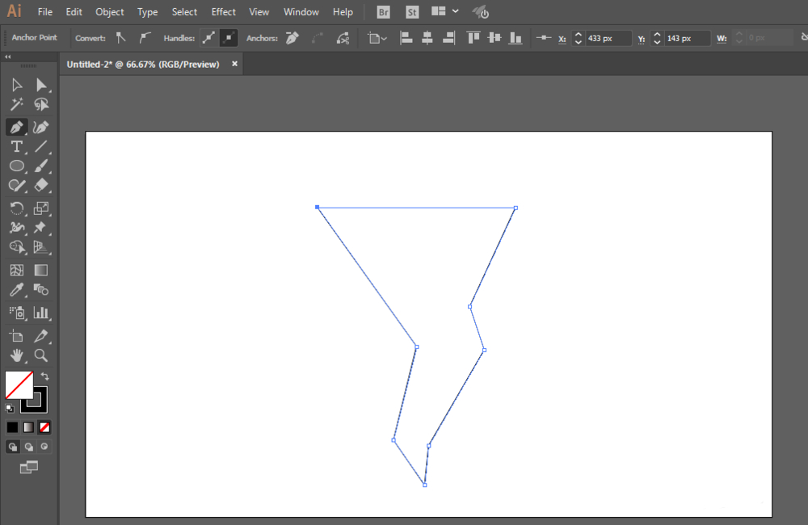808x525 pixels.
Task: Activate the Puppet Warp pin tool
Action: click(x=40, y=227)
